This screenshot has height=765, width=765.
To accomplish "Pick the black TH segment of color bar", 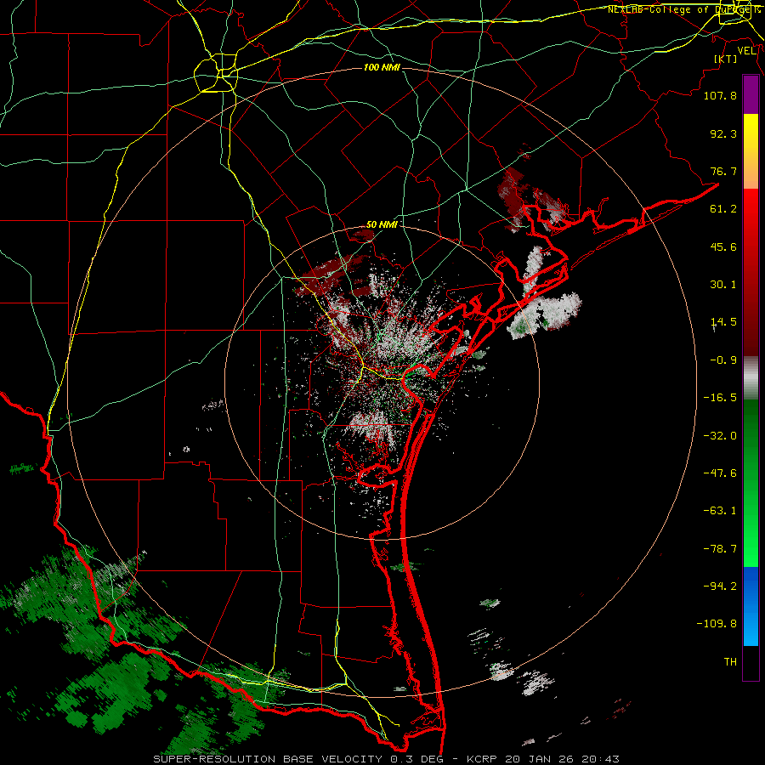I will tap(751, 663).
